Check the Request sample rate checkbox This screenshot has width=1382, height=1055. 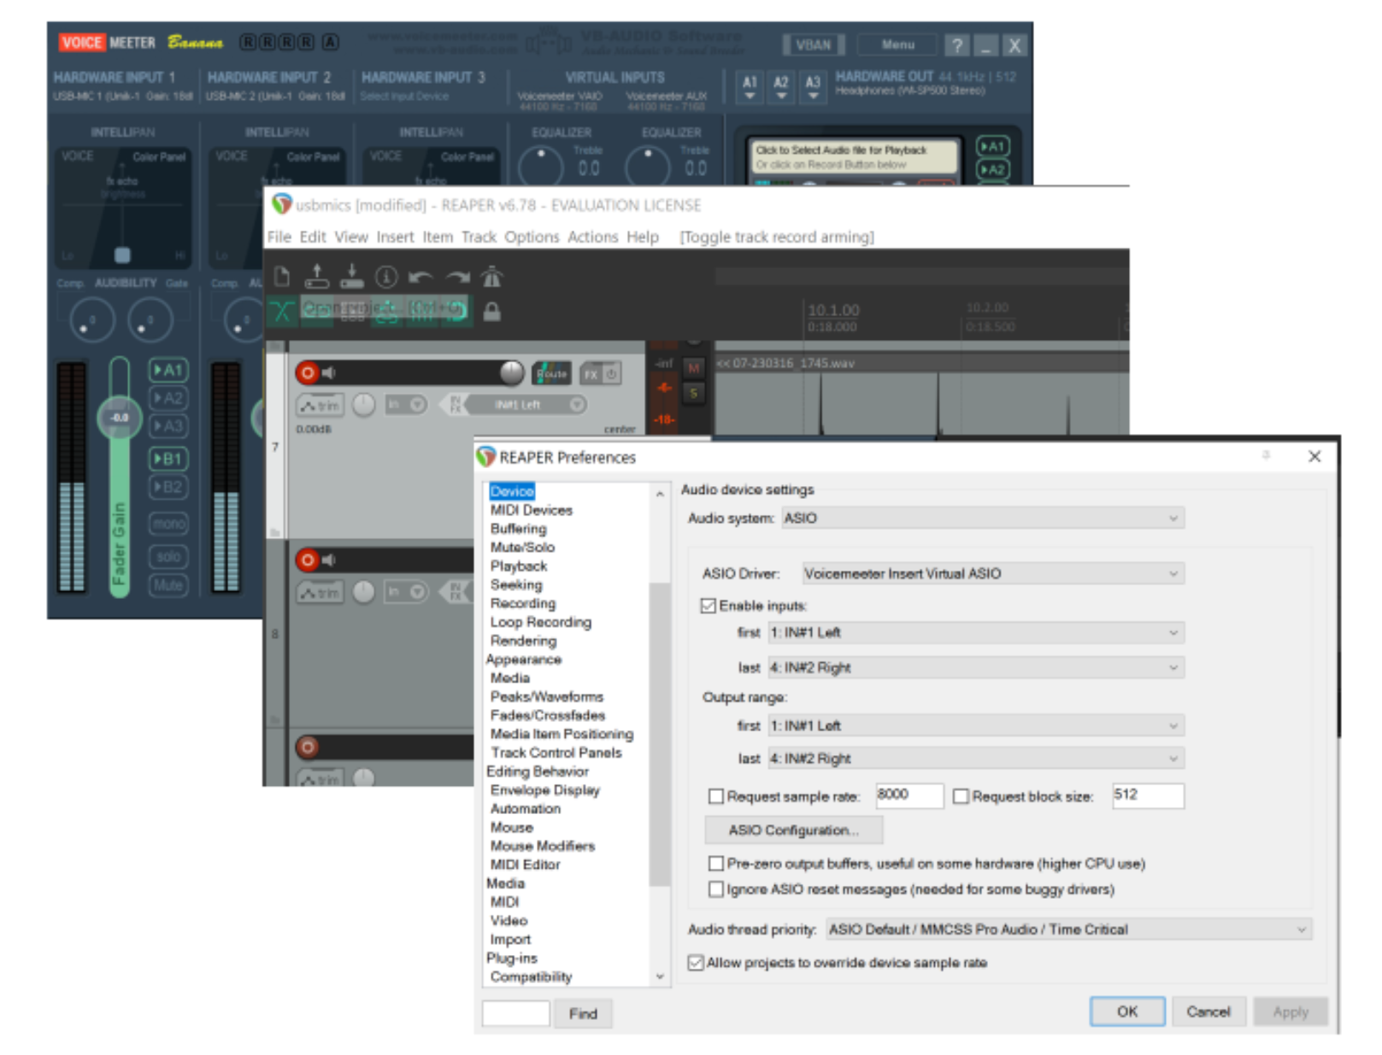[x=716, y=796]
